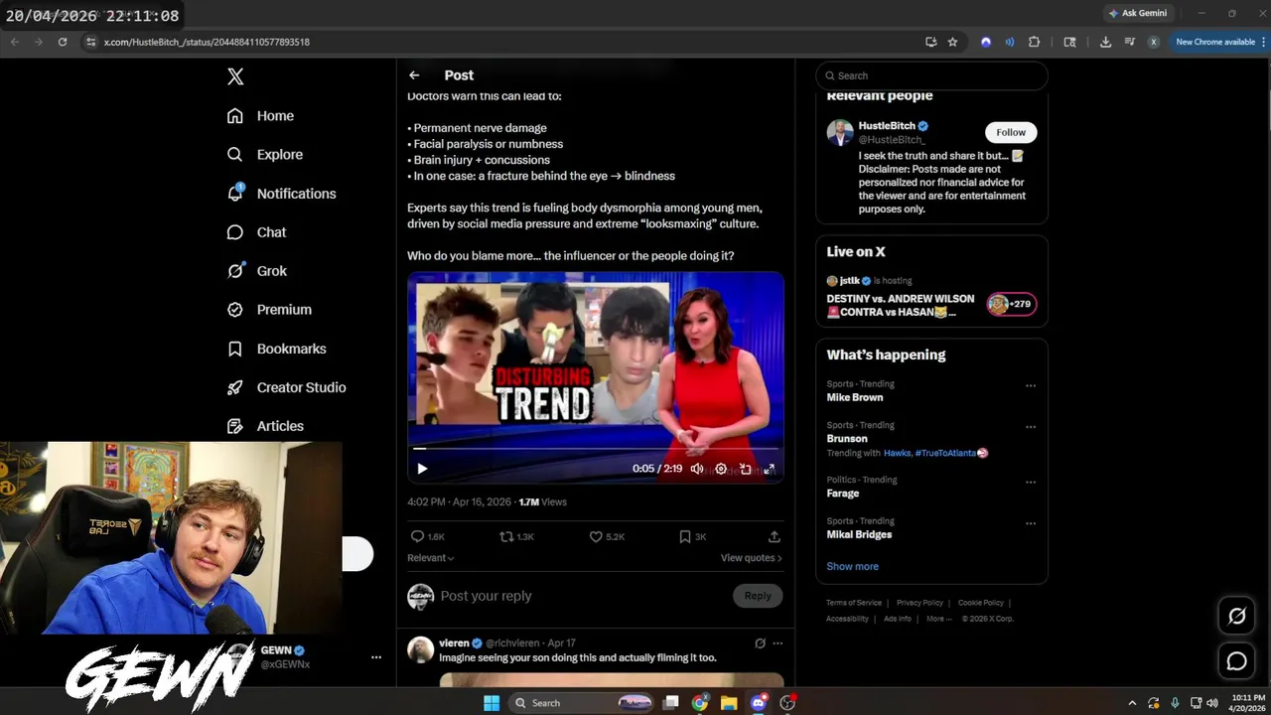Show hidden system tray icons

1132,703
